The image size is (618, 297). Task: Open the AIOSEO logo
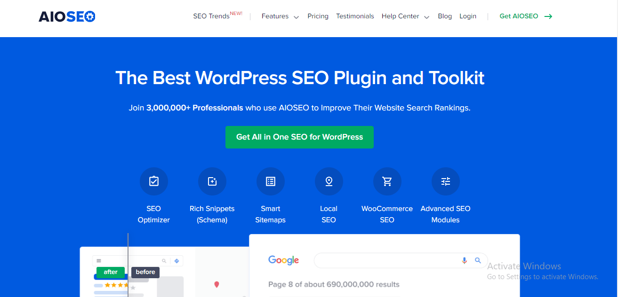[67, 16]
